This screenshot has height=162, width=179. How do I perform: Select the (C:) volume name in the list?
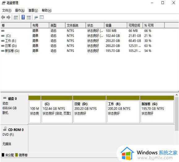click(8, 36)
